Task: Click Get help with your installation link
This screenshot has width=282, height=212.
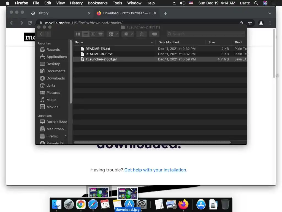Action: 155,170
